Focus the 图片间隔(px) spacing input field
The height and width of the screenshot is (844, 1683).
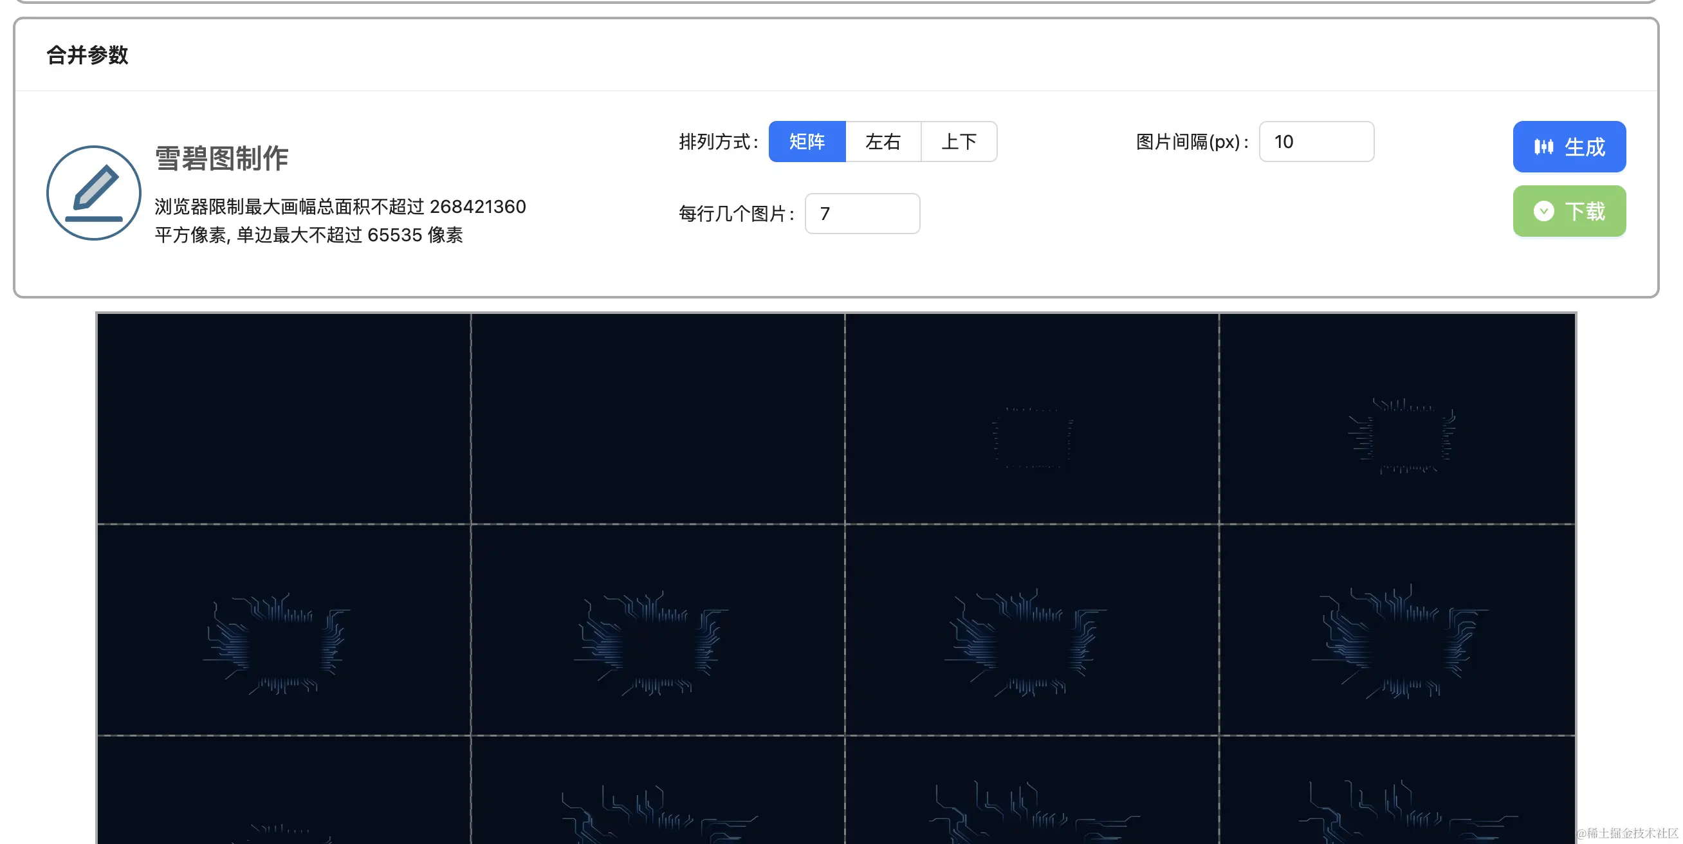(x=1316, y=141)
